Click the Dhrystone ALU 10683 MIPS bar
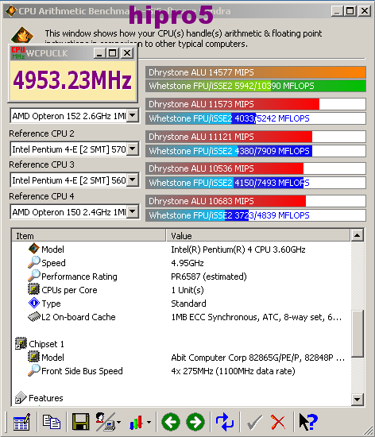Image resolution: width=375 pixels, height=437 pixels. (256, 201)
